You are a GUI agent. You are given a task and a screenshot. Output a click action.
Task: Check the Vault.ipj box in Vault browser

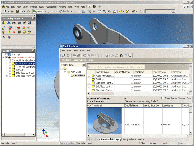[6, 54]
